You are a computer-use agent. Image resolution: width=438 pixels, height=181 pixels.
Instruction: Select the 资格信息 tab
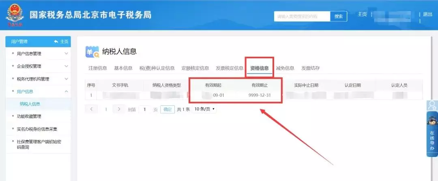click(260, 68)
